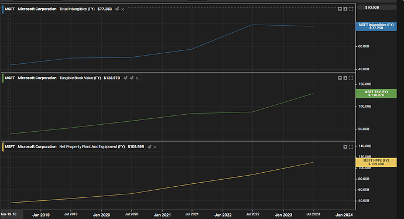Click the green MSFT TBV (FY) label
This screenshot has width=404, height=219.
376,94
